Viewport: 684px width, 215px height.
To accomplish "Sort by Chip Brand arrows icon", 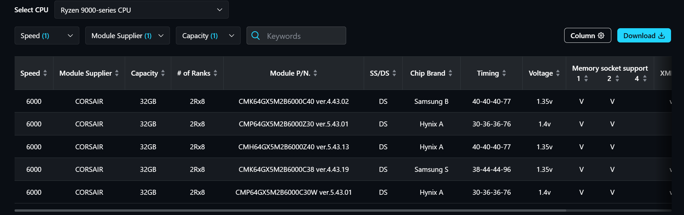I will [450, 73].
